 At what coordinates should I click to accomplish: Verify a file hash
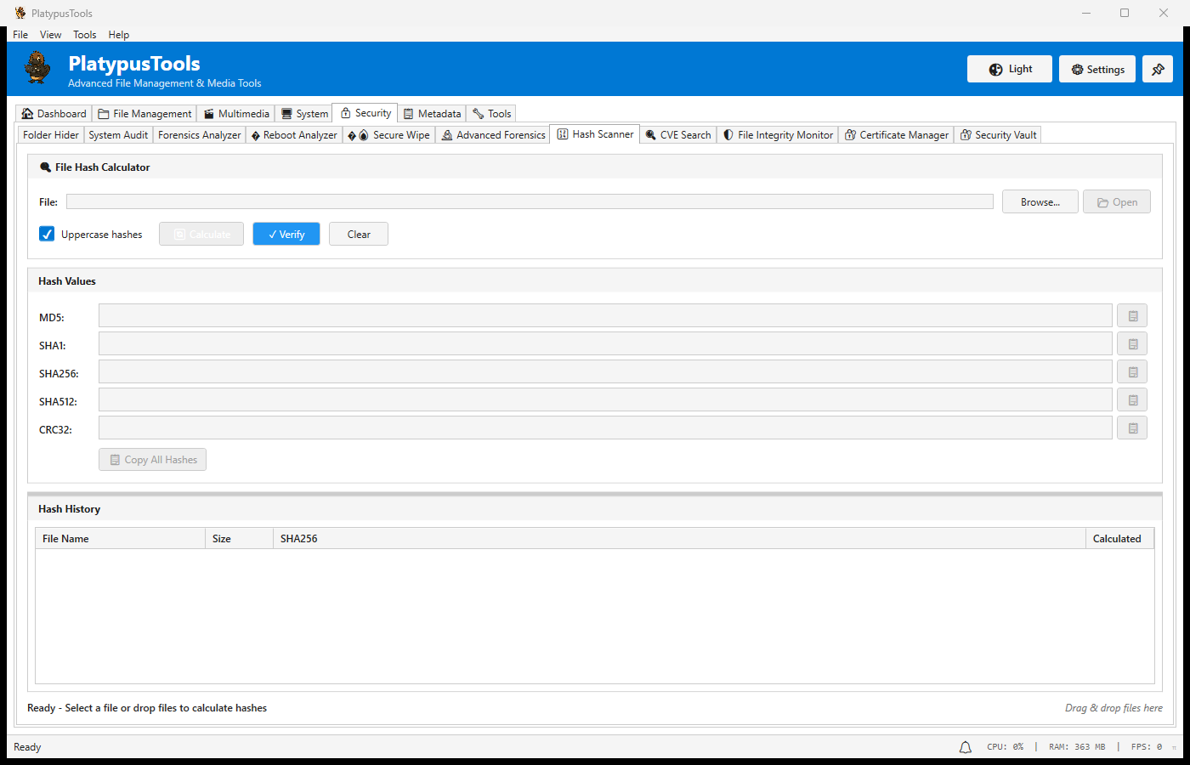point(286,234)
